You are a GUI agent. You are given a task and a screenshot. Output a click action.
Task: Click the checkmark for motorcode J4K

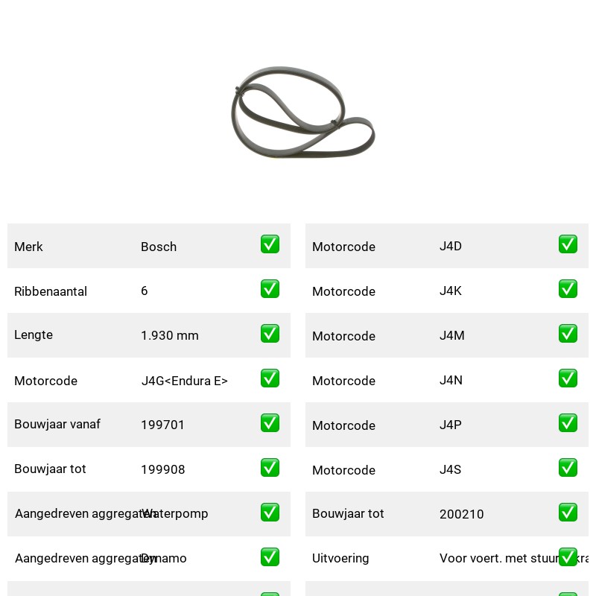click(x=568, y=289)
